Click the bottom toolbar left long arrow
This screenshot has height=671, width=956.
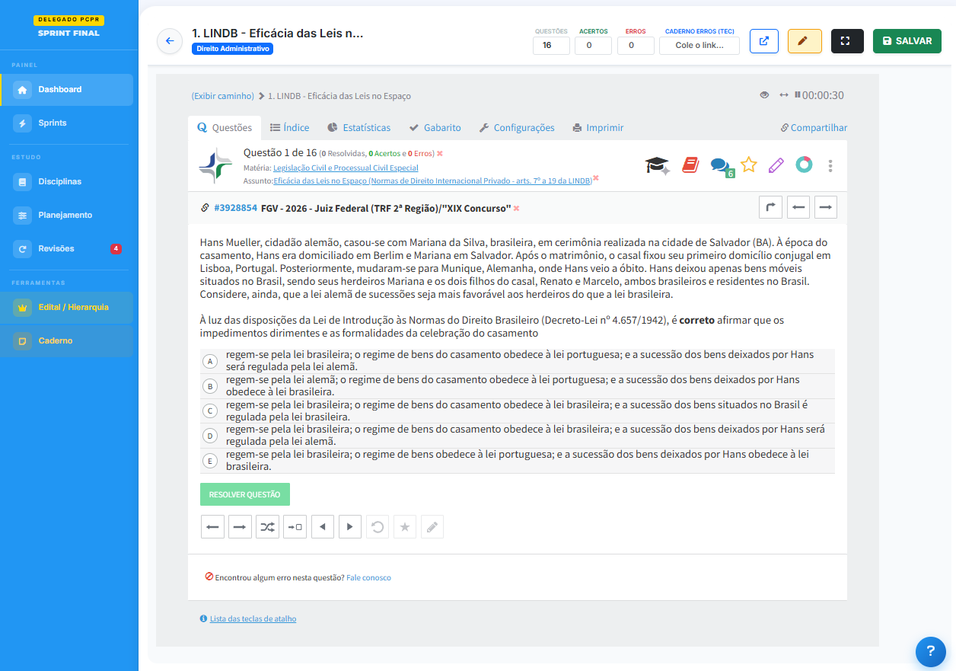pos(212,527)
